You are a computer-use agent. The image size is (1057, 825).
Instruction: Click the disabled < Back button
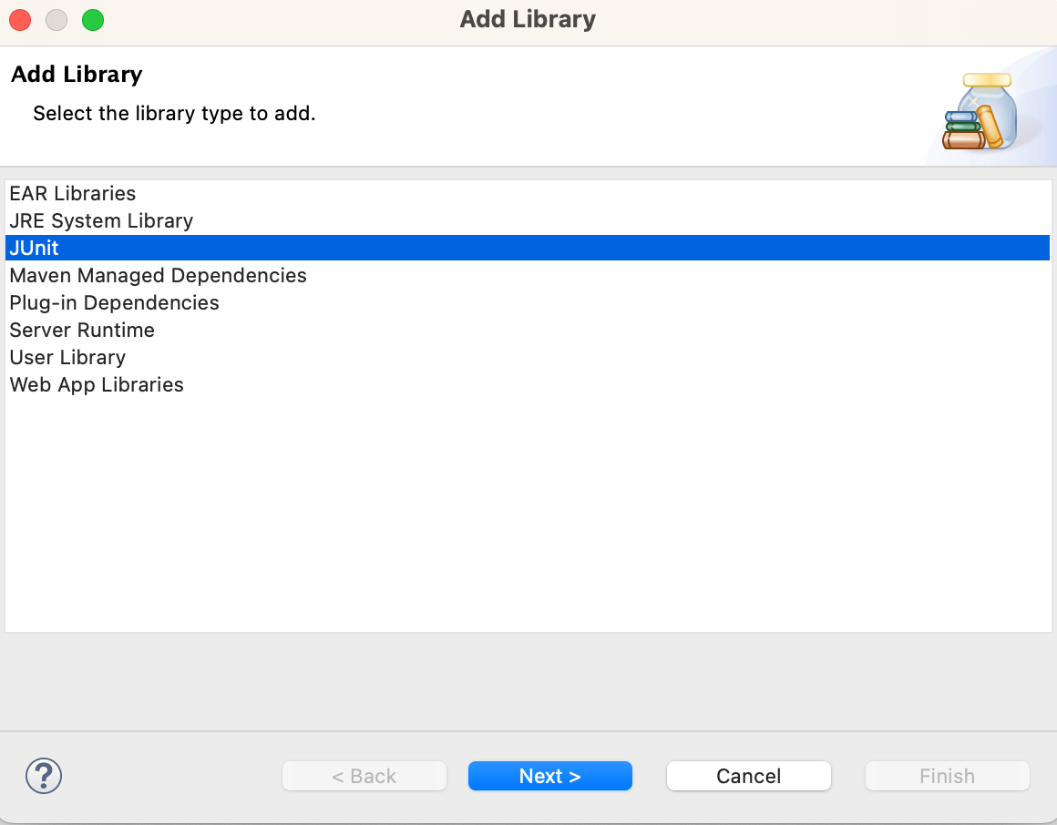click(364, 776)
